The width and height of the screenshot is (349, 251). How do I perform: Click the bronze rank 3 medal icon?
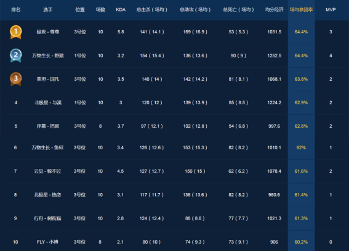15,79
